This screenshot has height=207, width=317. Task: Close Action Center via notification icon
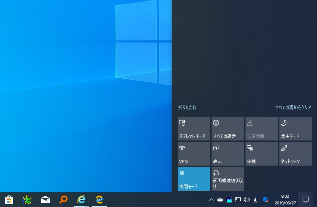tap(306, 200)
